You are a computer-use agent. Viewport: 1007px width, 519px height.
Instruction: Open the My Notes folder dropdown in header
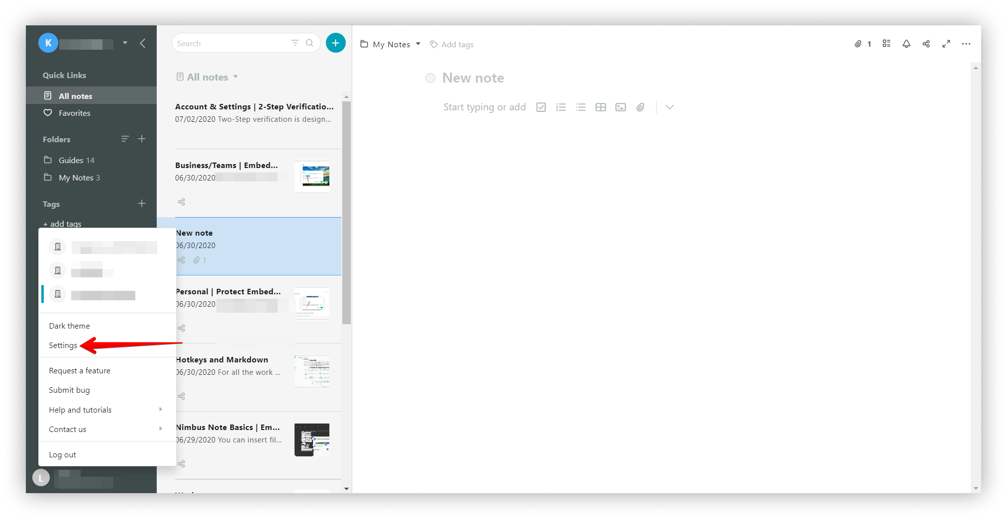[x=391, y=44]
